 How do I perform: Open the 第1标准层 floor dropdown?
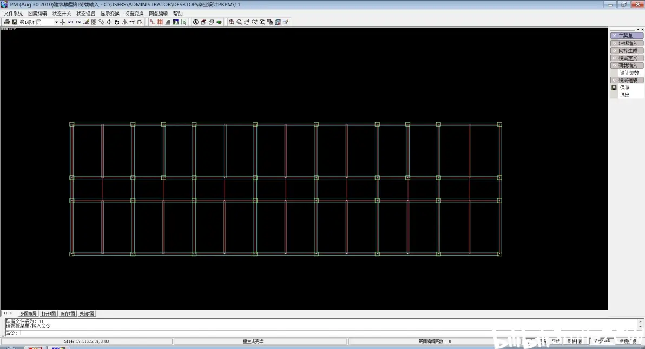[x=56, y=22]
